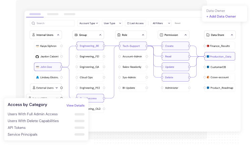Screen dimensions: 251x145
Task: Click the API Tokens row
Action: coord(46,128)
